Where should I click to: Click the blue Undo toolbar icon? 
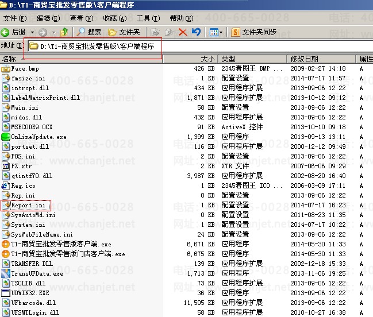click(197, 32)
